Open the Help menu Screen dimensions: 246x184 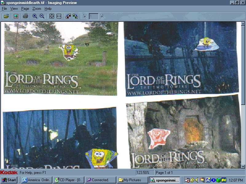pyautogui.click(x=48, y=9)
